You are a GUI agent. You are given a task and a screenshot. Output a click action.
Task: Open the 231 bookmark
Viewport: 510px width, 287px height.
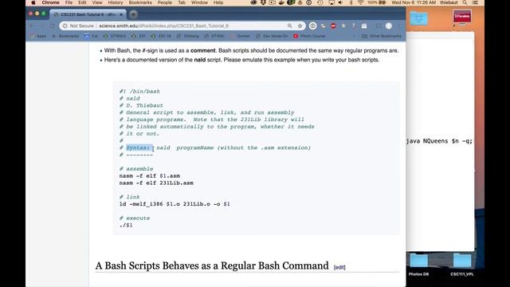138,36
